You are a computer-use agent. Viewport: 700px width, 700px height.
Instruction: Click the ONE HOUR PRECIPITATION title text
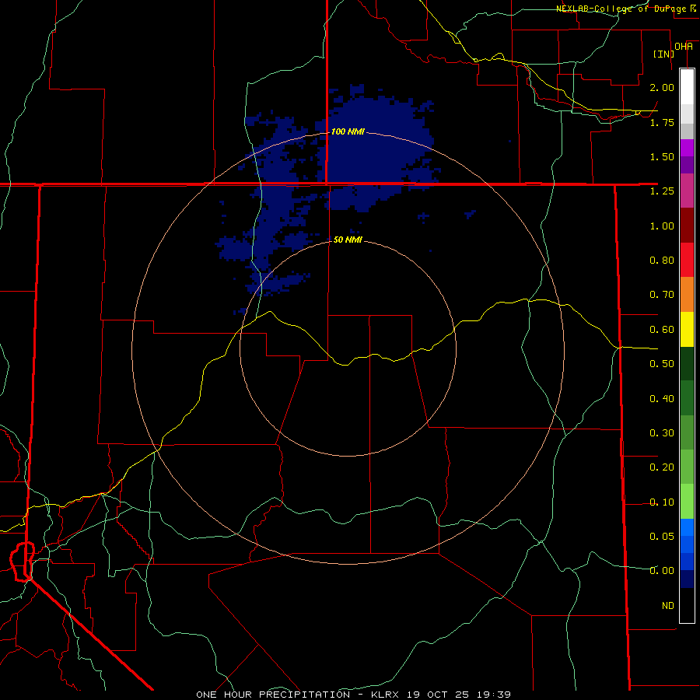273,695
